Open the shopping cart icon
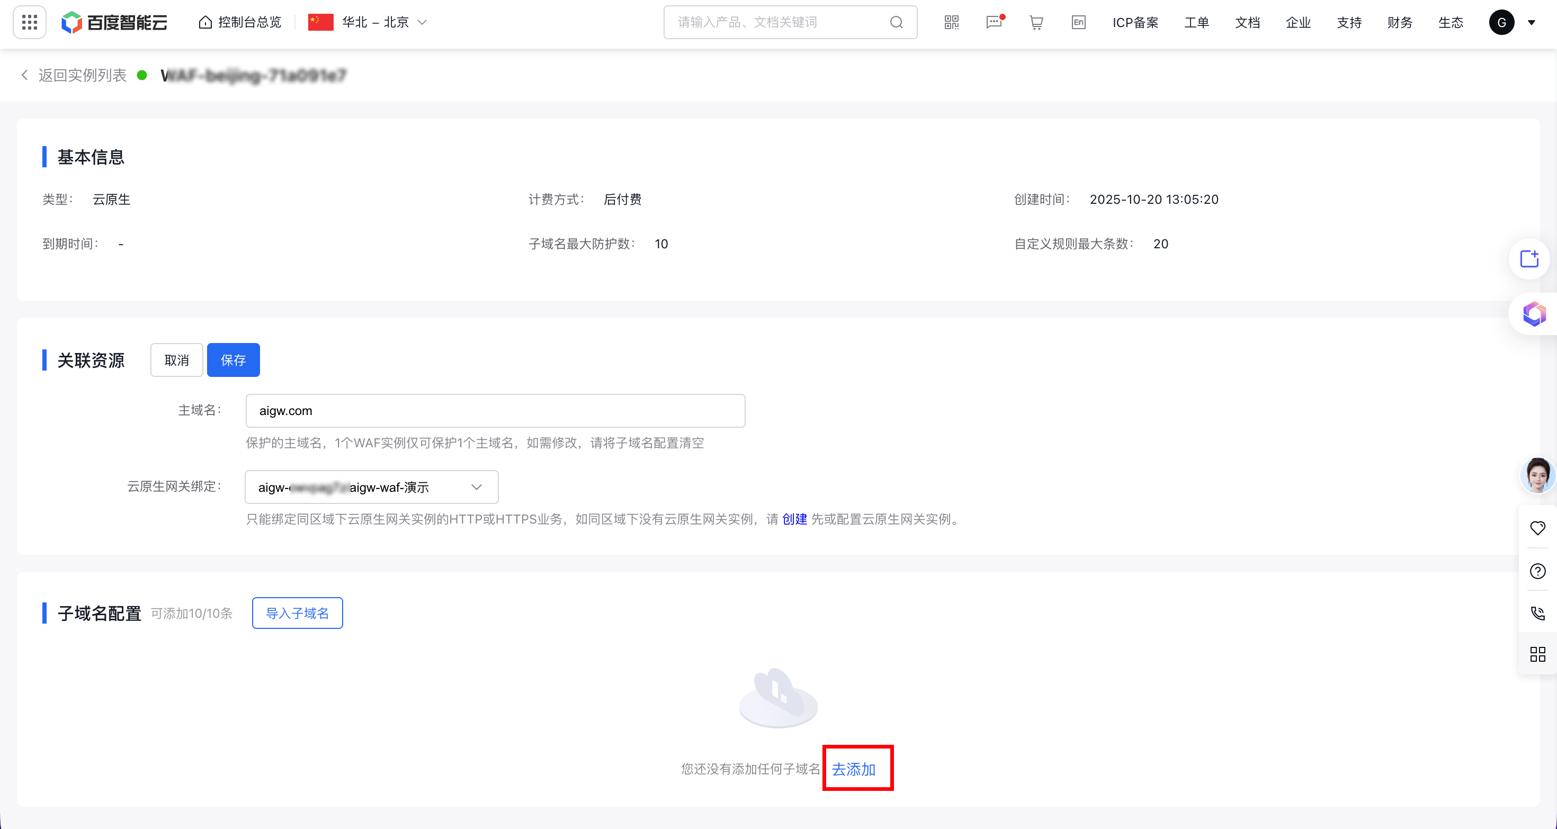This screenshot has width=1557, height=829. coord(1036,22)
